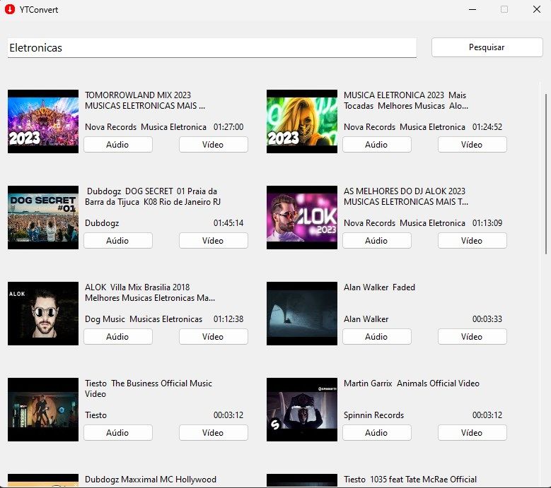This screenshot has height=488, width=551.
Task: Click the vertical scrollbar thumb on the right
Action: click(x=546, y=174)
